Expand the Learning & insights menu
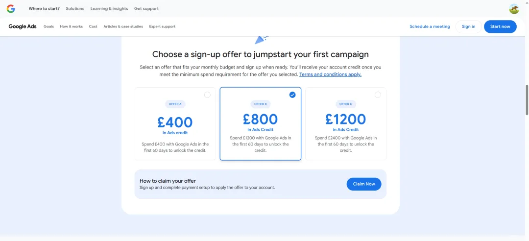Image resolution: width=529 pixels, height=241 pixels. 109,9
